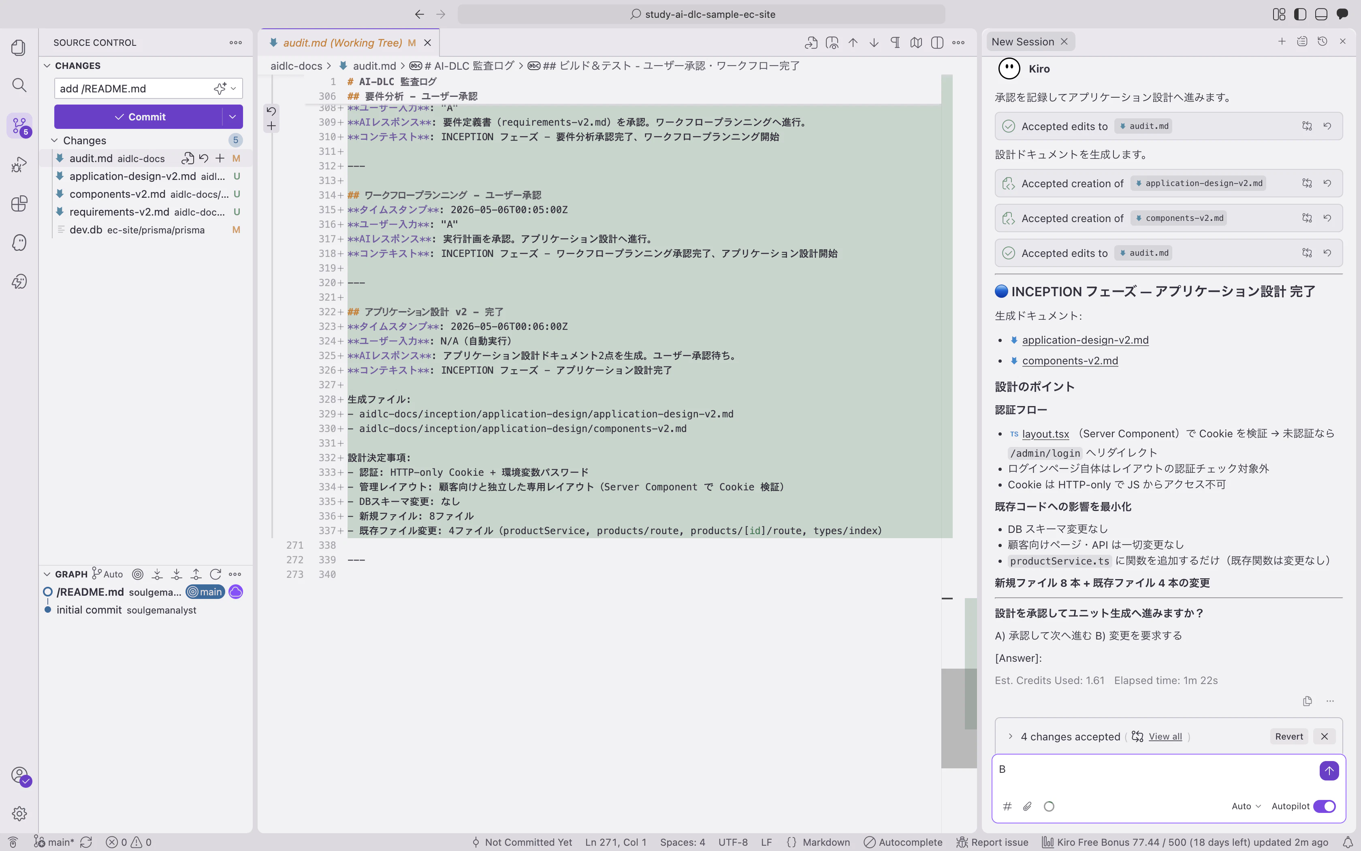Viewport: 1361px width, 851px height.
Task: Toggle the Autopilot switch
Action: [x=1325, y=806]
